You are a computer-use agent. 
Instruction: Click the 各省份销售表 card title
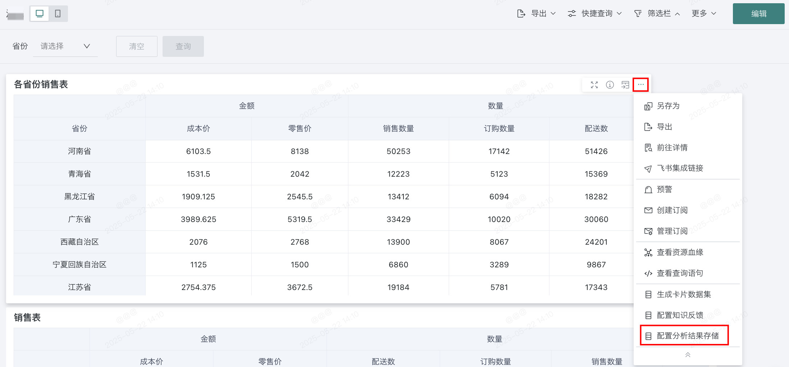[x=41, y=85]
